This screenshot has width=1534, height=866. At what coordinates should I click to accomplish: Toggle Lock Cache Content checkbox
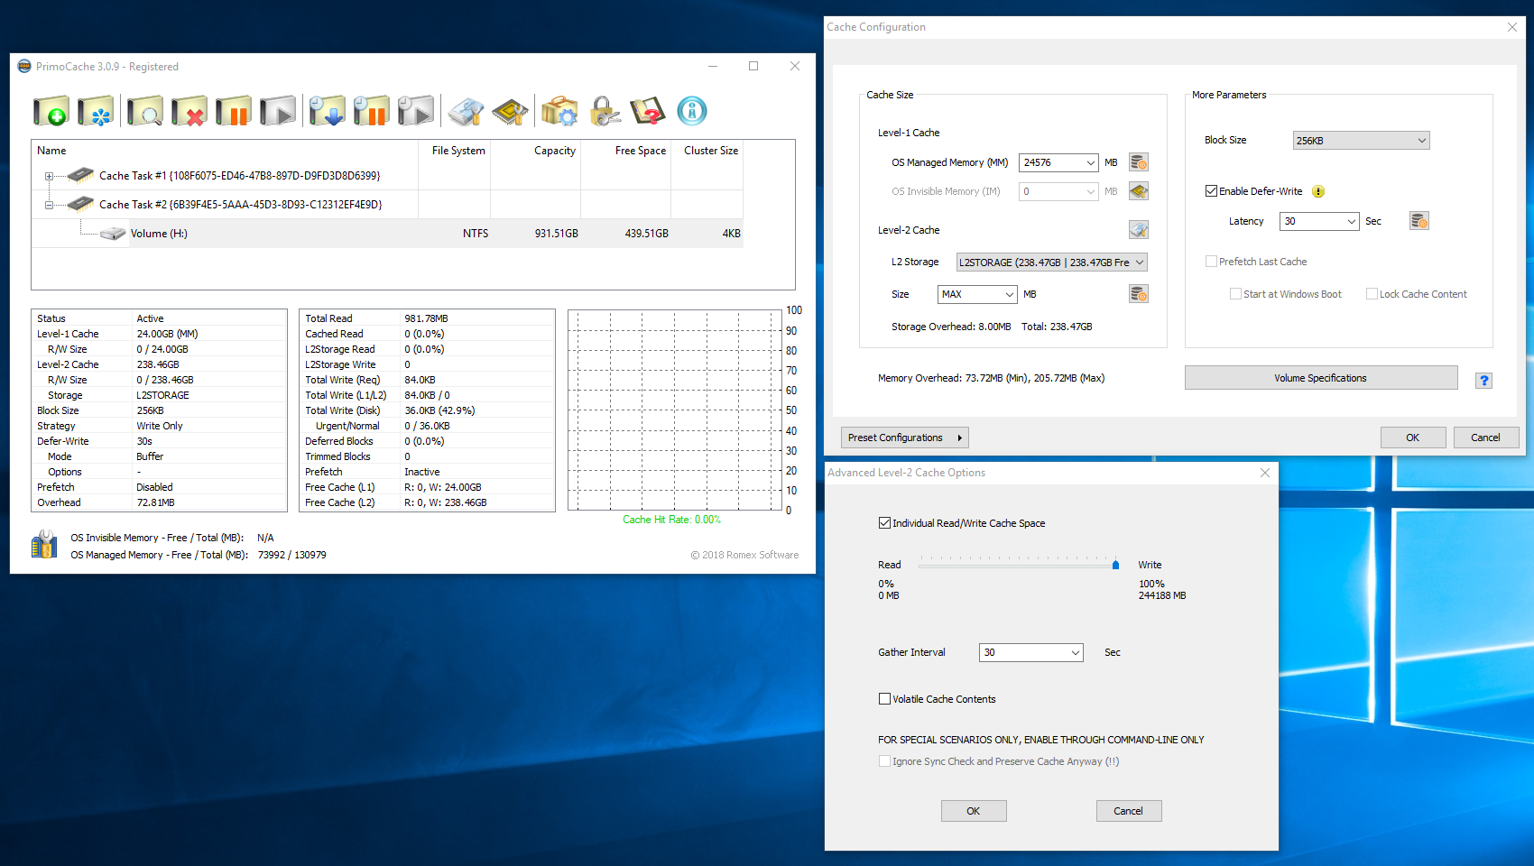click(x=1372, y=294)
